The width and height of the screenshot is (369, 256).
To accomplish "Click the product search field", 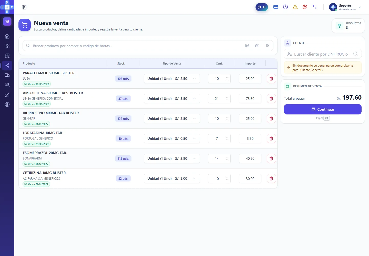I will [x=148, y=46].
